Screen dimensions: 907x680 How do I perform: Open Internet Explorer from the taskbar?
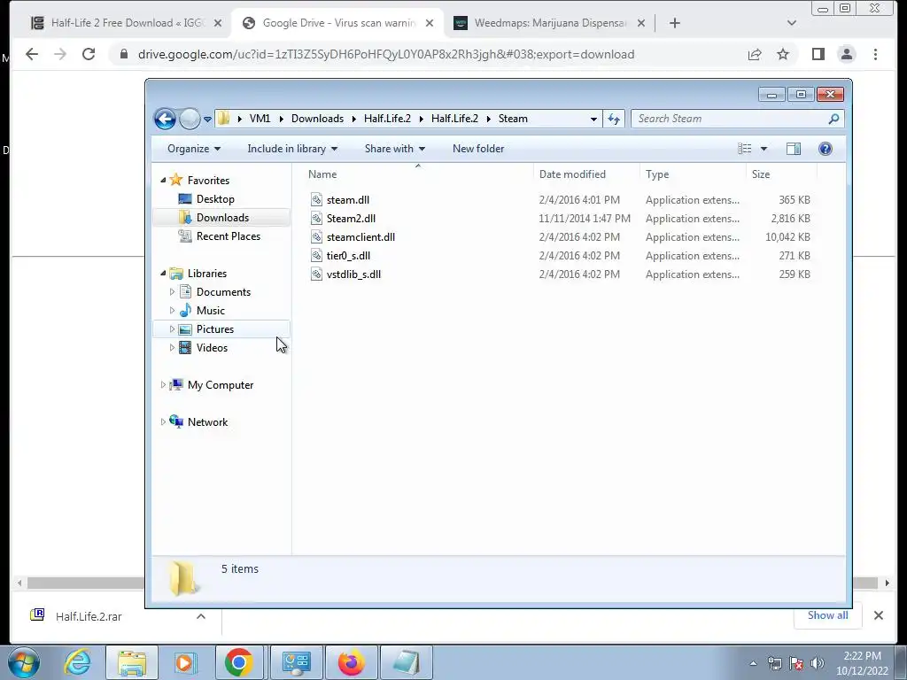pos(78,662)
